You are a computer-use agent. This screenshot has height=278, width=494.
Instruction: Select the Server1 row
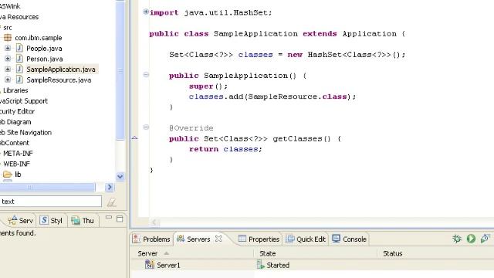(312, 265)
